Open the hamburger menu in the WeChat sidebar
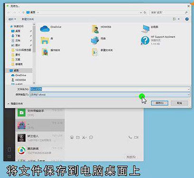 tap(9, 157)
